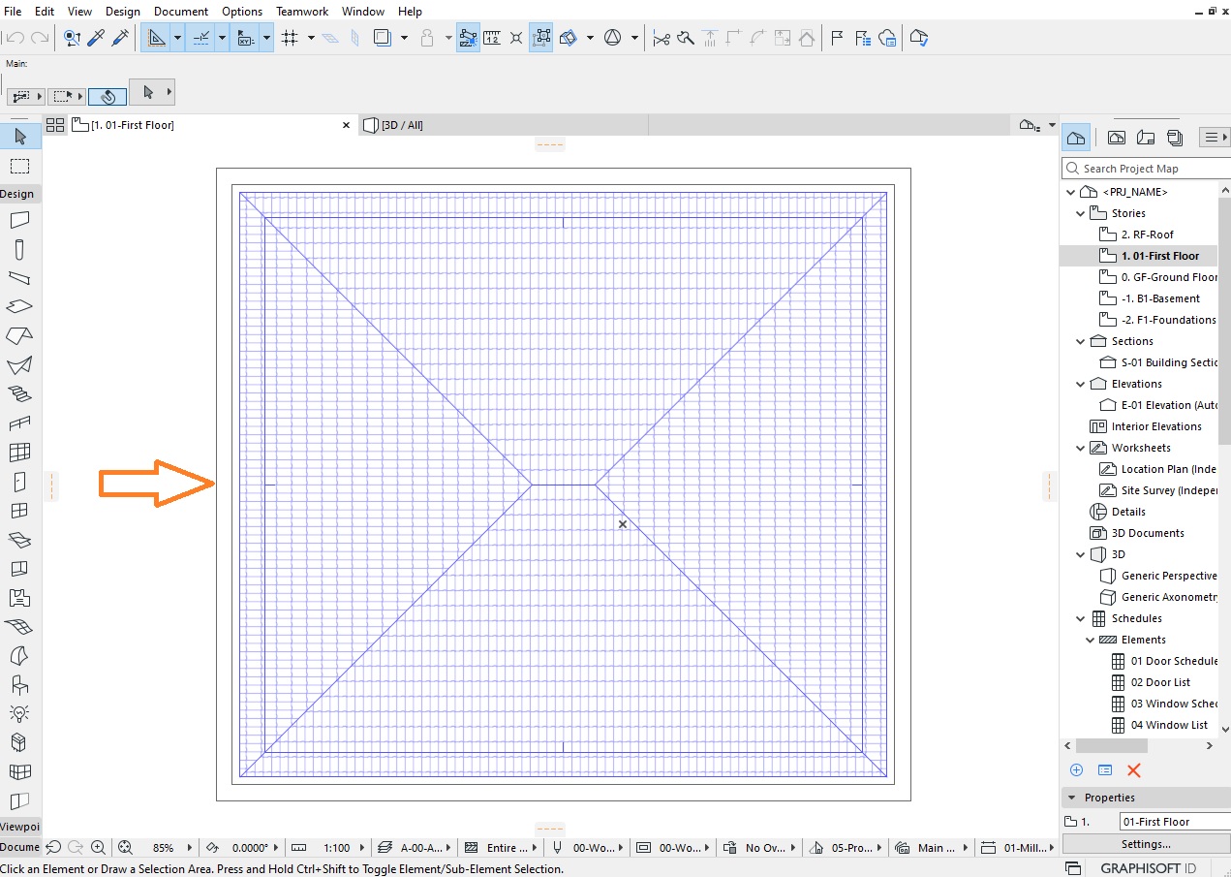
Task: Click the Undo arrow
Action: tap(15, 38)
